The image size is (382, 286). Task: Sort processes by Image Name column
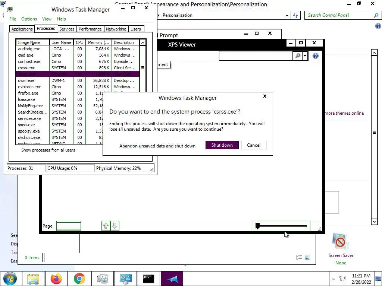33,42
